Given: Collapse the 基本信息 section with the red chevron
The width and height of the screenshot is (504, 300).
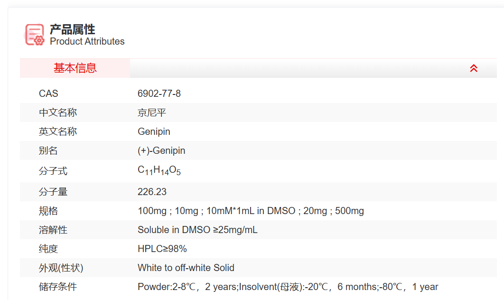Looking at the screenshot, I should point(473,68).
